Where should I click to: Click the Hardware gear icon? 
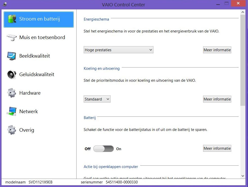(x=12, y=93)
